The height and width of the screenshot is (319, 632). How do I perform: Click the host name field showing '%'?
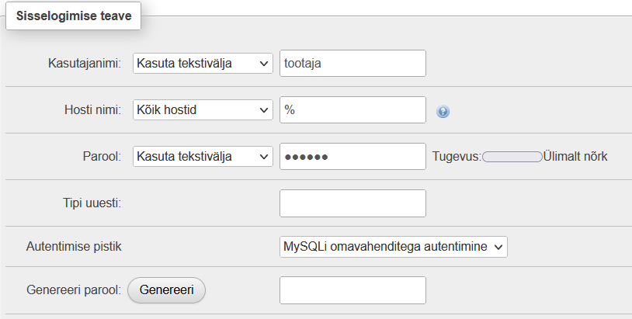(352, 109)
